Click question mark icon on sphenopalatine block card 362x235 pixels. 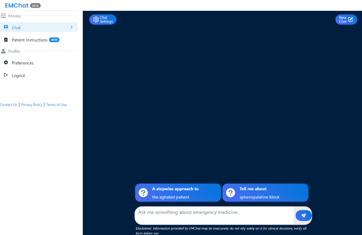230,193
